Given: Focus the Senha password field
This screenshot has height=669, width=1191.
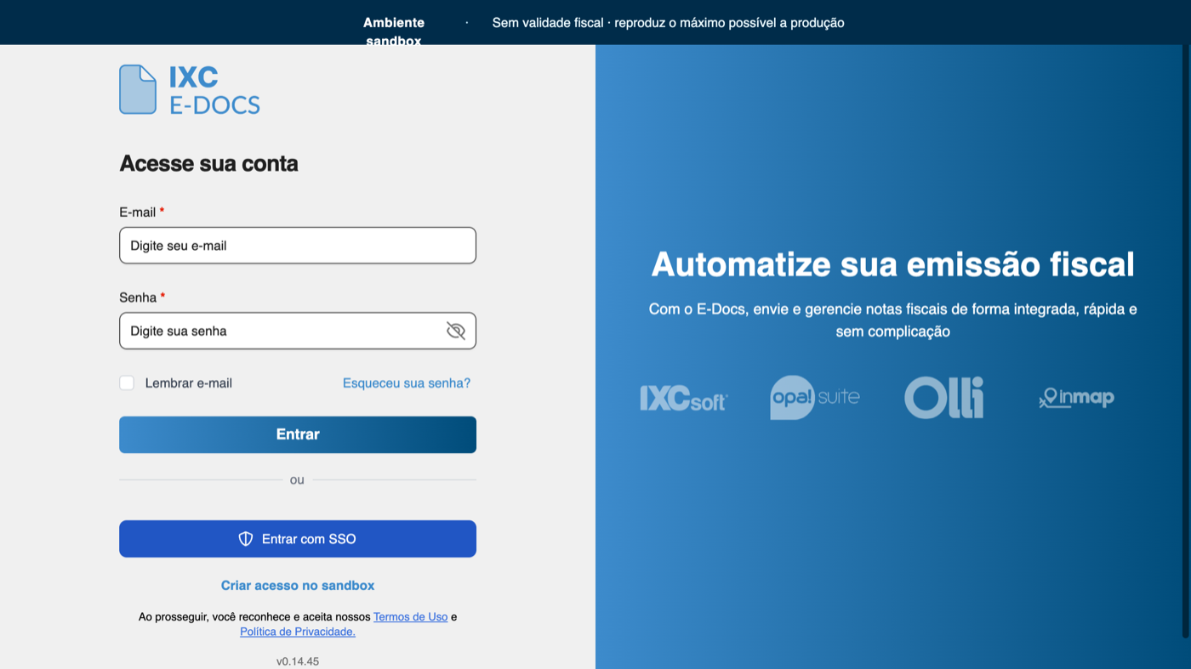Looking at the screenshot, I should coord(298,331).
